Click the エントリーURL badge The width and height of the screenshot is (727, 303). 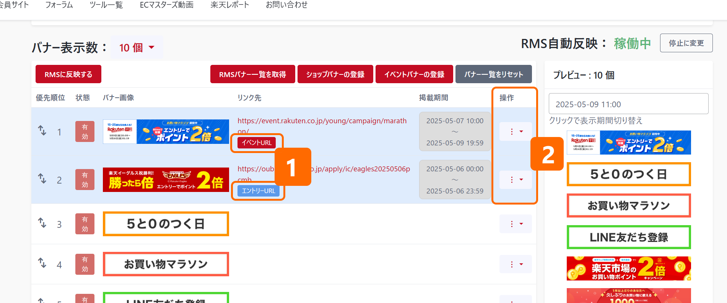coord(259,191)
